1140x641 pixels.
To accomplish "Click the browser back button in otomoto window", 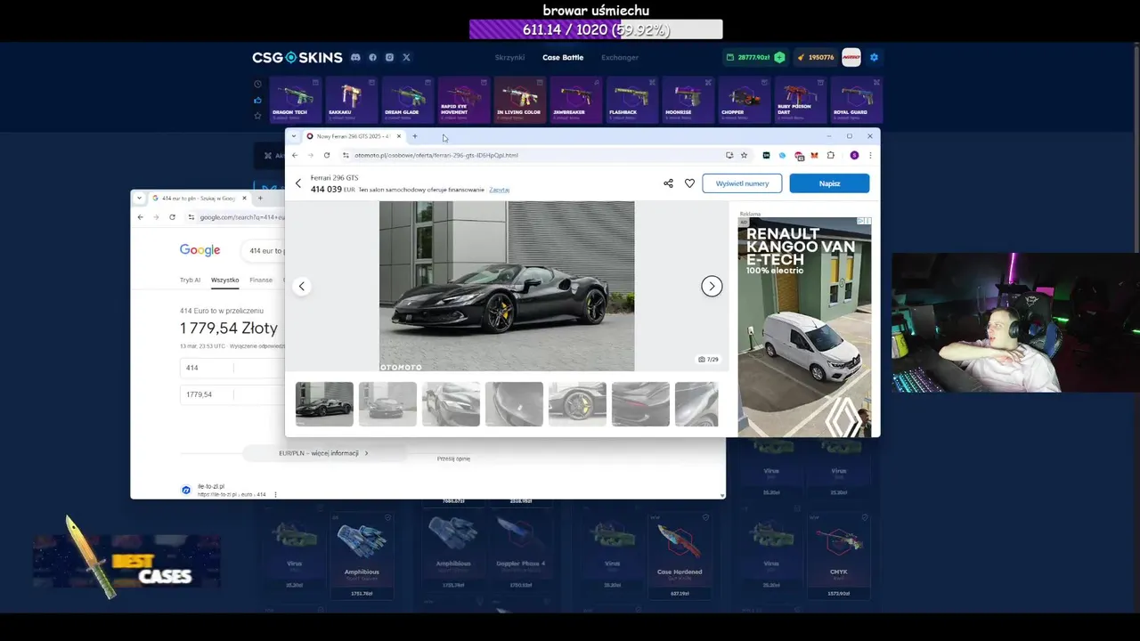I will [295, 155].
